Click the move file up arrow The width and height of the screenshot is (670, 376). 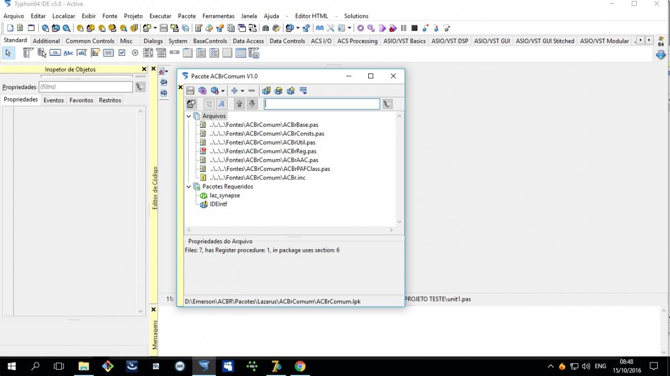[x=240, y=104]
